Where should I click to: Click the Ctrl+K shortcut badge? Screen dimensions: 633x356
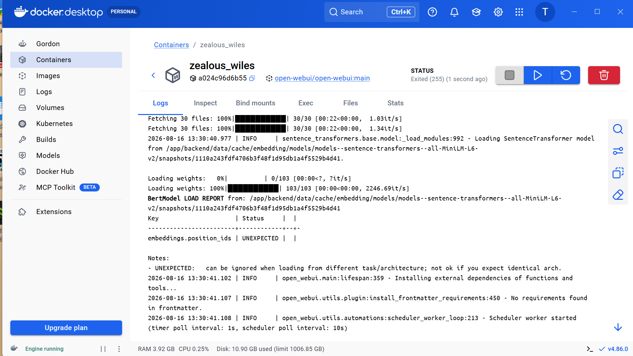tap(401, 12)
